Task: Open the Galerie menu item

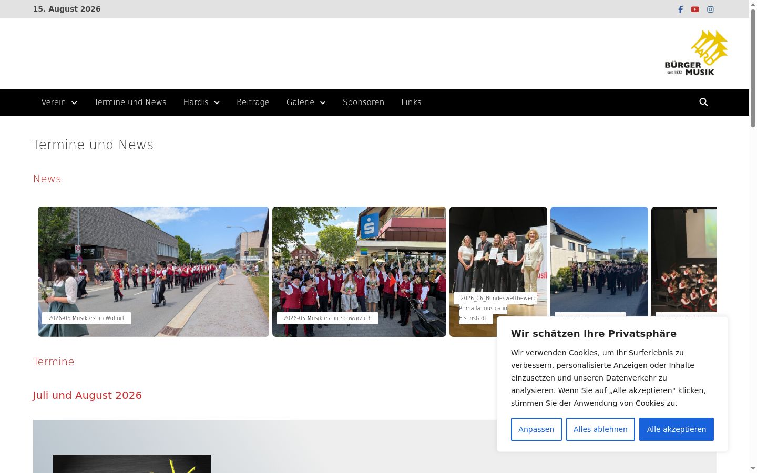Action: coord(300,102)
